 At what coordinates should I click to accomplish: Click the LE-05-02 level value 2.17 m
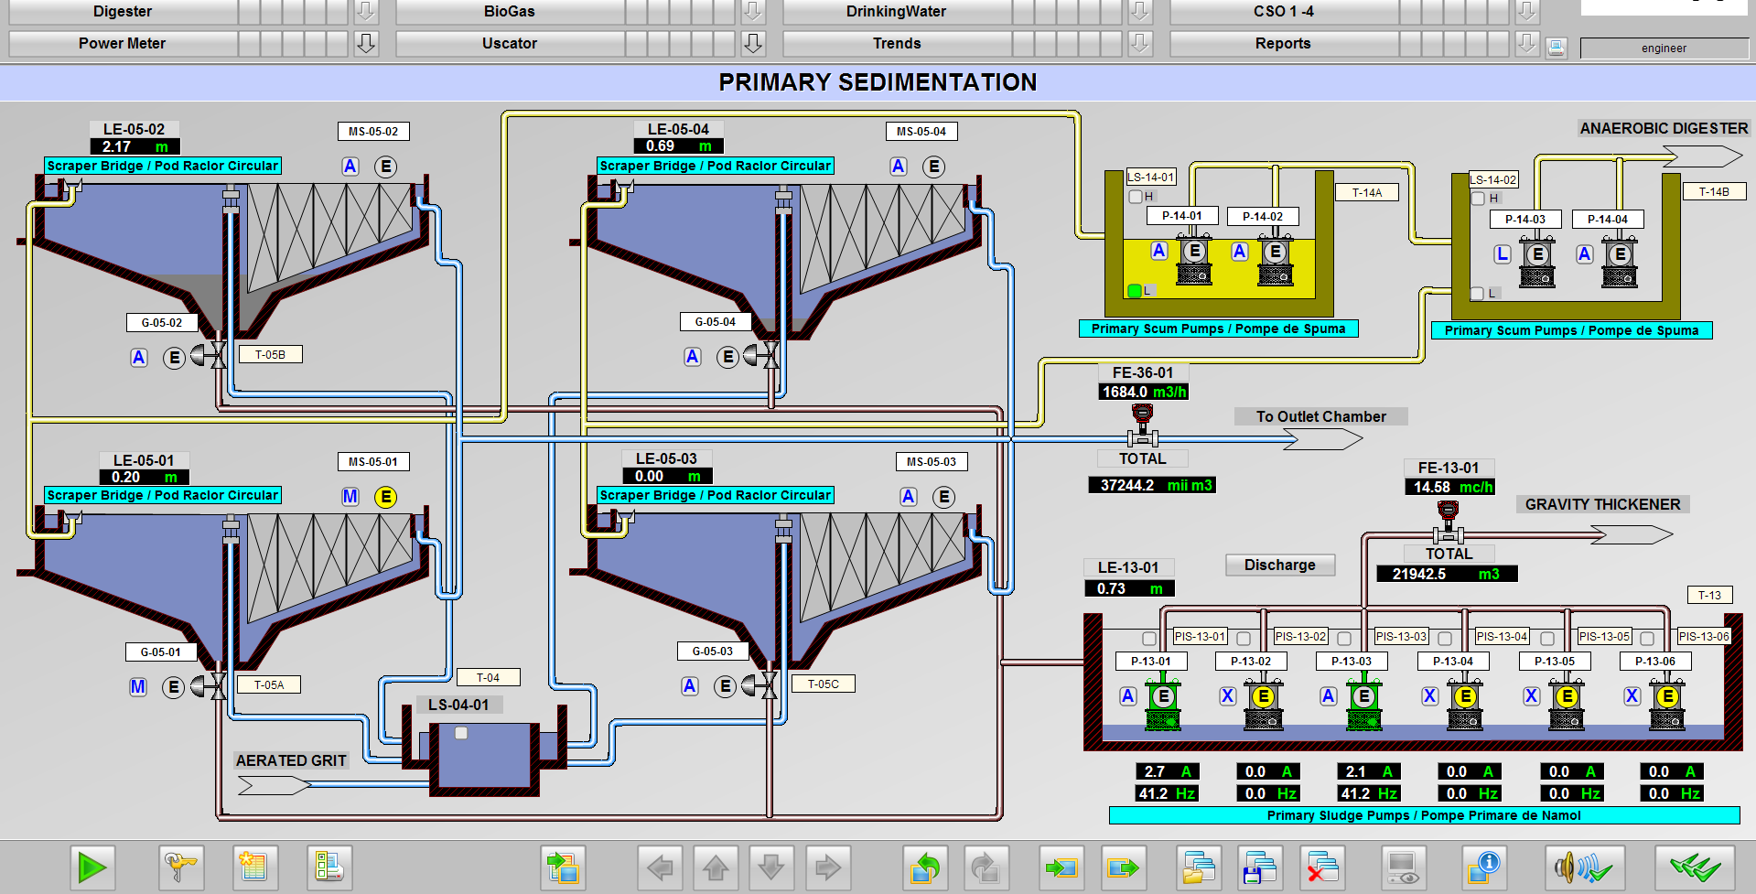coord(135,146)
